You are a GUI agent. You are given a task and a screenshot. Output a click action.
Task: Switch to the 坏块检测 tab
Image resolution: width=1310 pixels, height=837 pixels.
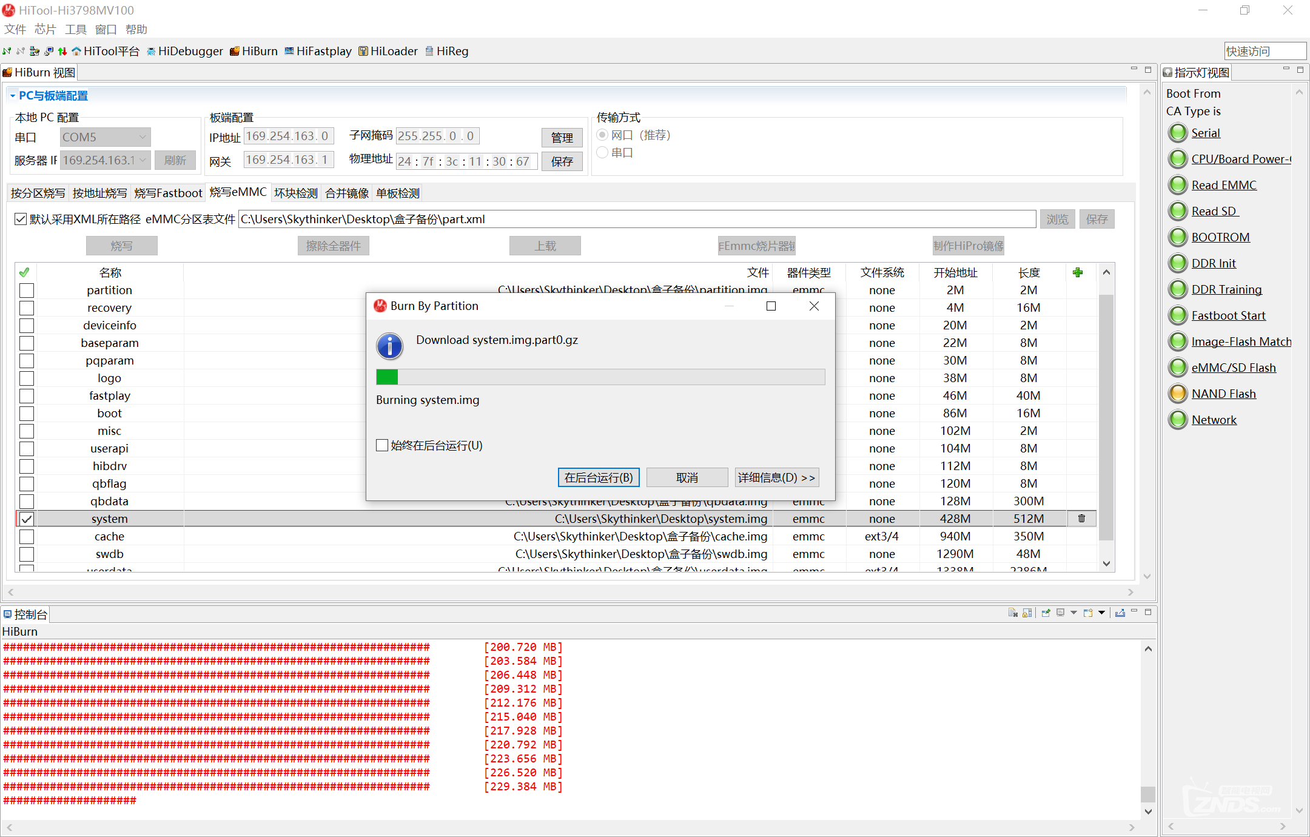296,193
